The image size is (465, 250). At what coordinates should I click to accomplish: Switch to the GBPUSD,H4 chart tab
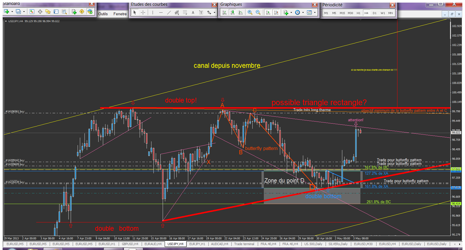(x=130, y=244)
